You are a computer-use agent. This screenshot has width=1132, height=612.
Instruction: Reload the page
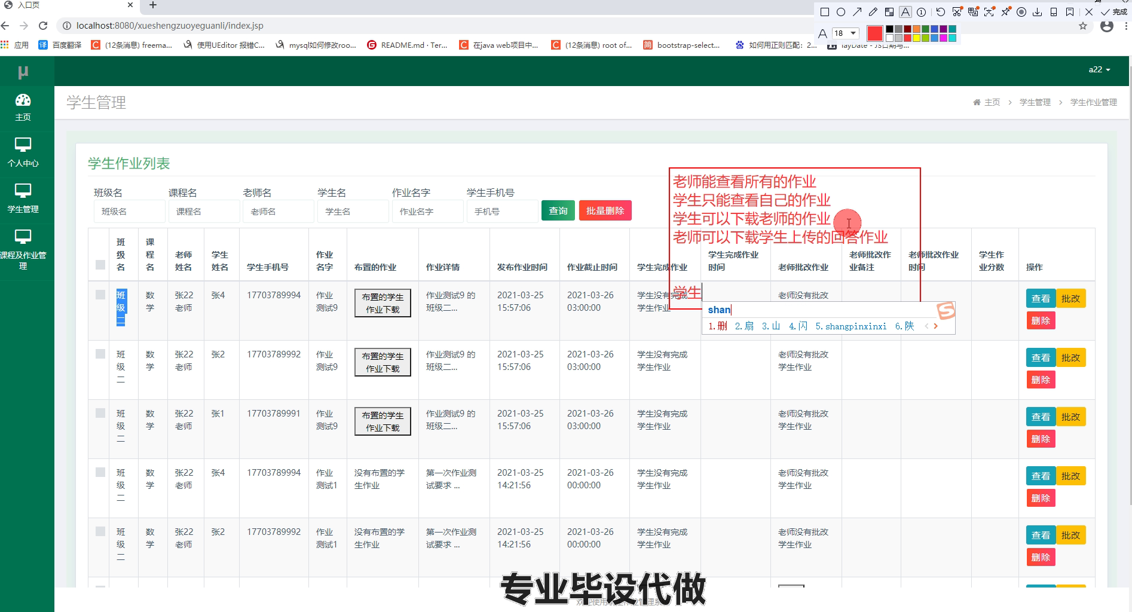coord(43,26)
